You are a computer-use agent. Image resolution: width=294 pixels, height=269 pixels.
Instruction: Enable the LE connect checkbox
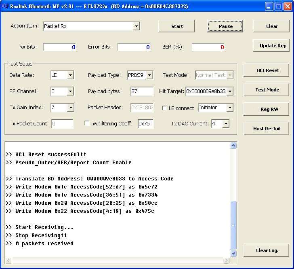click(164, 108)
